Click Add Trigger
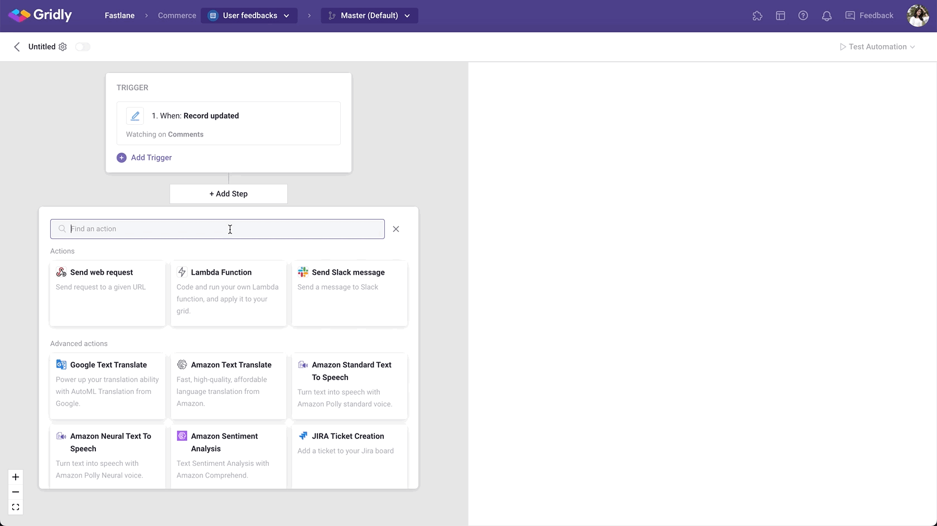The height and width of the screenshot is (526, 937). pyautogui.click(x=144, y=158)
